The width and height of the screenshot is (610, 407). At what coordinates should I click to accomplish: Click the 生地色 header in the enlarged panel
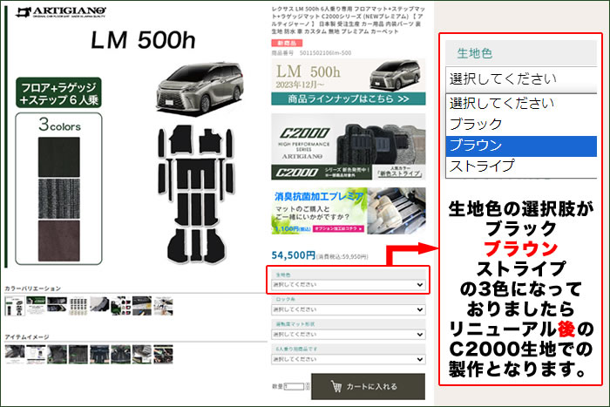[475, 53]
